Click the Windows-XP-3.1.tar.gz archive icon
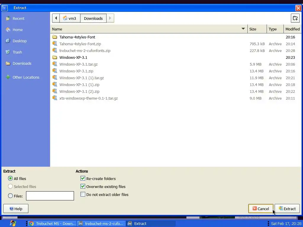Image resolution: width=303 pixels, height=227 pixels. pos(55,64)
